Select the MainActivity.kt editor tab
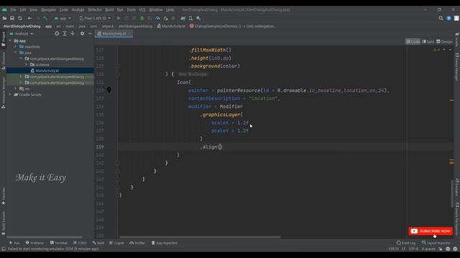Screen dimensions: 460x258 coord(114,34)
